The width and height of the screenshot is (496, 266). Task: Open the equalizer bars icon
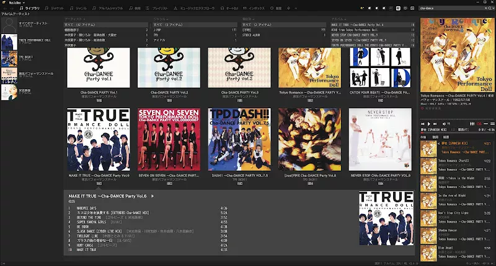pos(472,124)
